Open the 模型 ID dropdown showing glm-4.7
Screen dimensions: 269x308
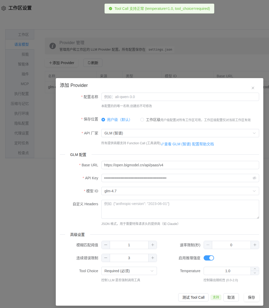(180, 191)
